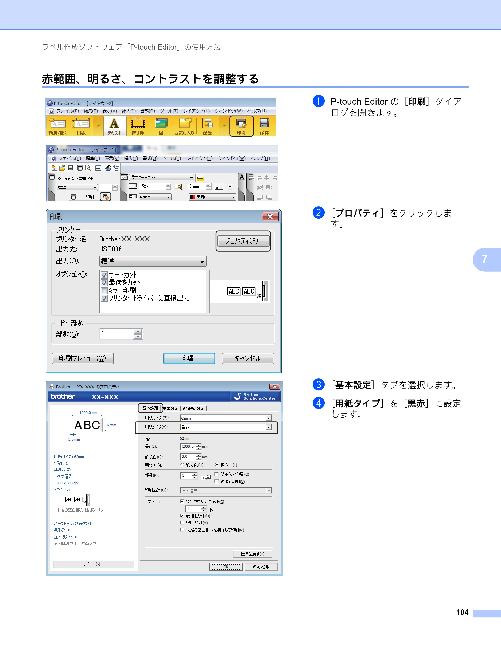Screen dimensions: 501x647
Task: Open the ツール menu in レイアウト1 window
Action: 172,158
